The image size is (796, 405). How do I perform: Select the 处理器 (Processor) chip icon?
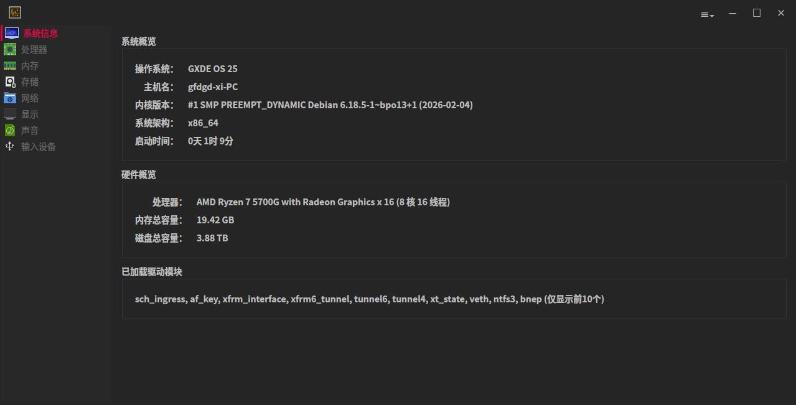(10, 49)
